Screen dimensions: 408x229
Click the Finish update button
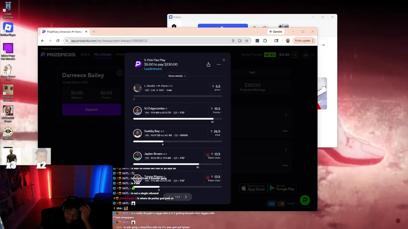pyautogui.click(x=302, y=41)
